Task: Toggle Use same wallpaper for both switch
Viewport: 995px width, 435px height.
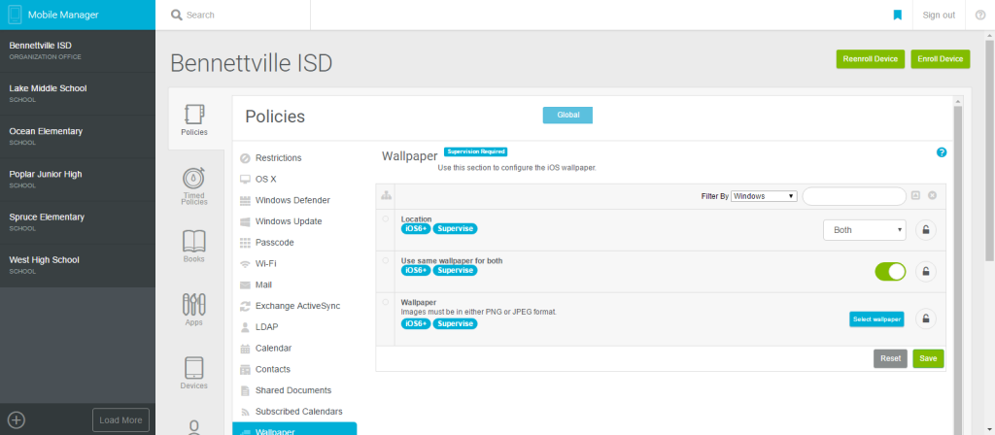Action: pos(890,272)
